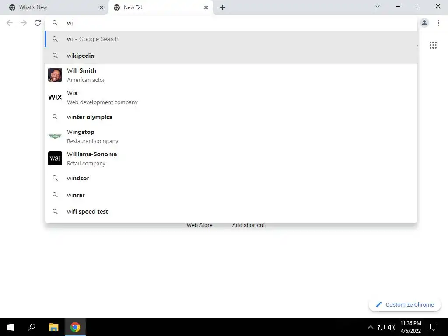Reload the page with refresh icon
This screenshot has width=448, height=336.
(x=38, y=23)
